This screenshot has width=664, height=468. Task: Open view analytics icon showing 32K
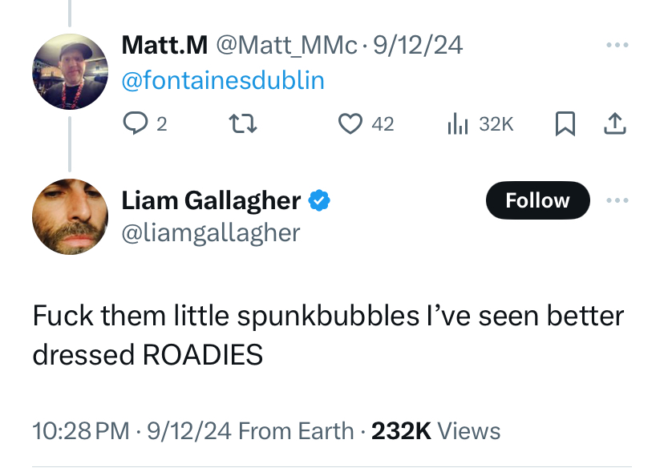457,123
